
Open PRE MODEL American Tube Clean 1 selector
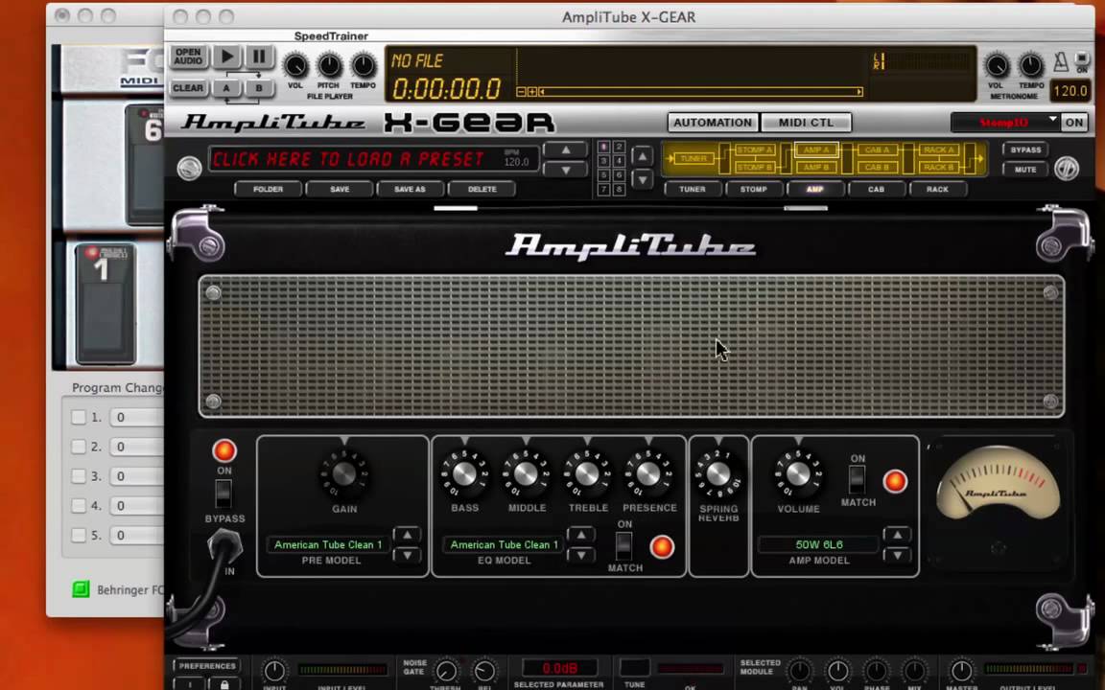328,545
